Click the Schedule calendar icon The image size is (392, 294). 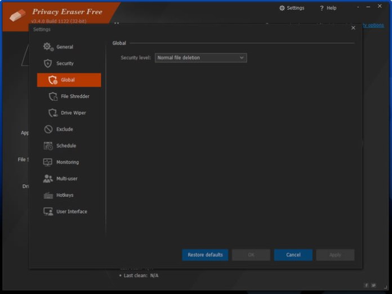tap(48, 146)
